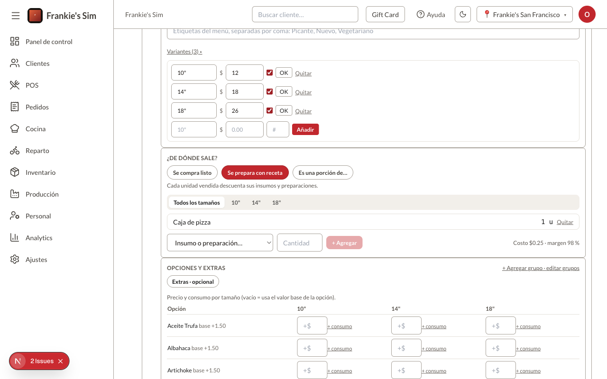Click Agregar grupo · editar grupos link
The height and width of the screenshot is (379, 607).
pyautogui.click(x=541, y=268)
